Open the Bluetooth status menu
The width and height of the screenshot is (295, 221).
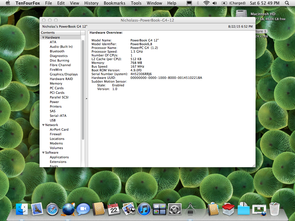198,3
